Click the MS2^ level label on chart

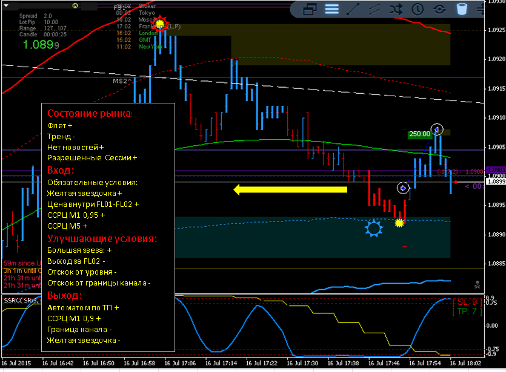[x=122, y=81]
